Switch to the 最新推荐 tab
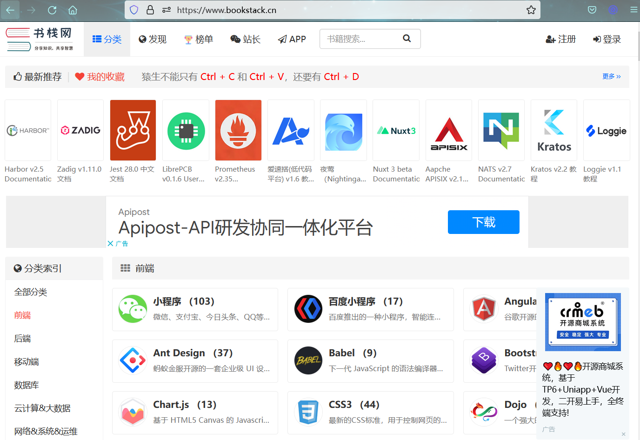Viewport: 640px width, 440px height. pos(37,77)
